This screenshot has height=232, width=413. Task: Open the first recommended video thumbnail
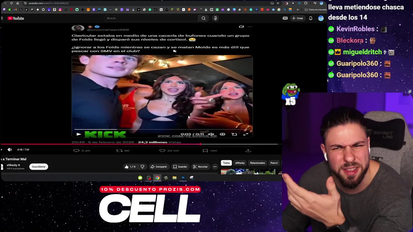click(x=248, y=172)
